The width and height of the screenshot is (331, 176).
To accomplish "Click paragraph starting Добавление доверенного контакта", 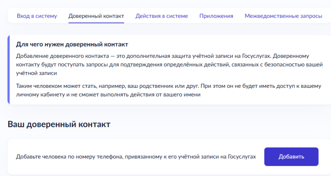I will click(169, 65).
